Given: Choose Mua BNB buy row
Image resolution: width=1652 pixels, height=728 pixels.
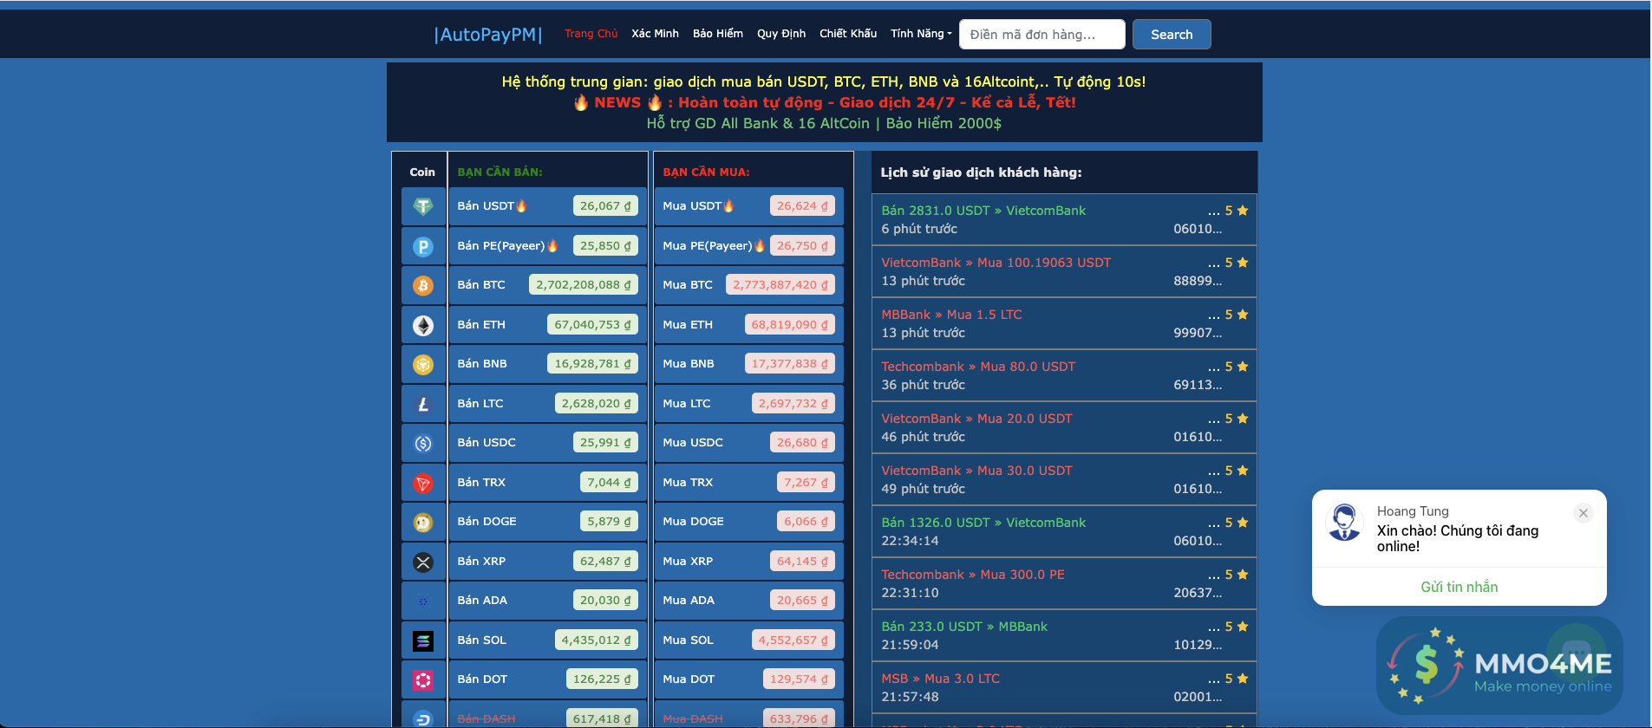Looking at the screenshot, I should [x=749, y=364].
